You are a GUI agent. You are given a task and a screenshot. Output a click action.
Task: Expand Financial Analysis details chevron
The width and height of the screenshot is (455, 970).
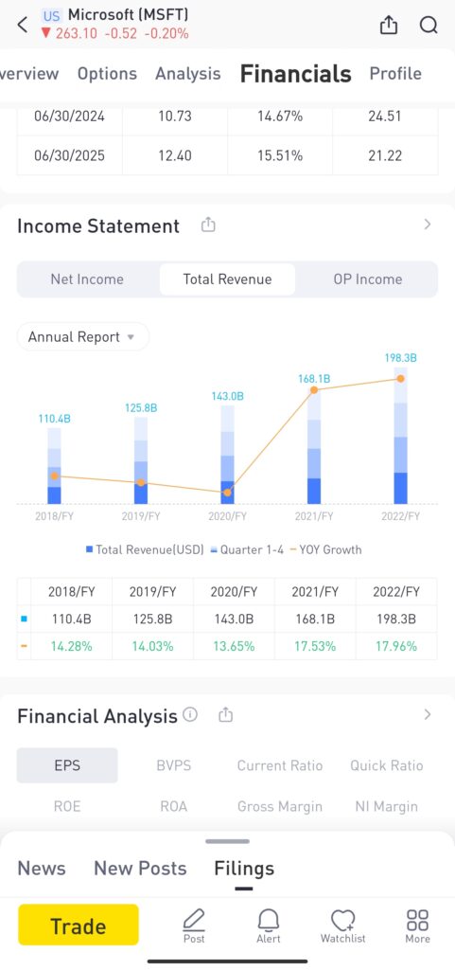point(428,714)
